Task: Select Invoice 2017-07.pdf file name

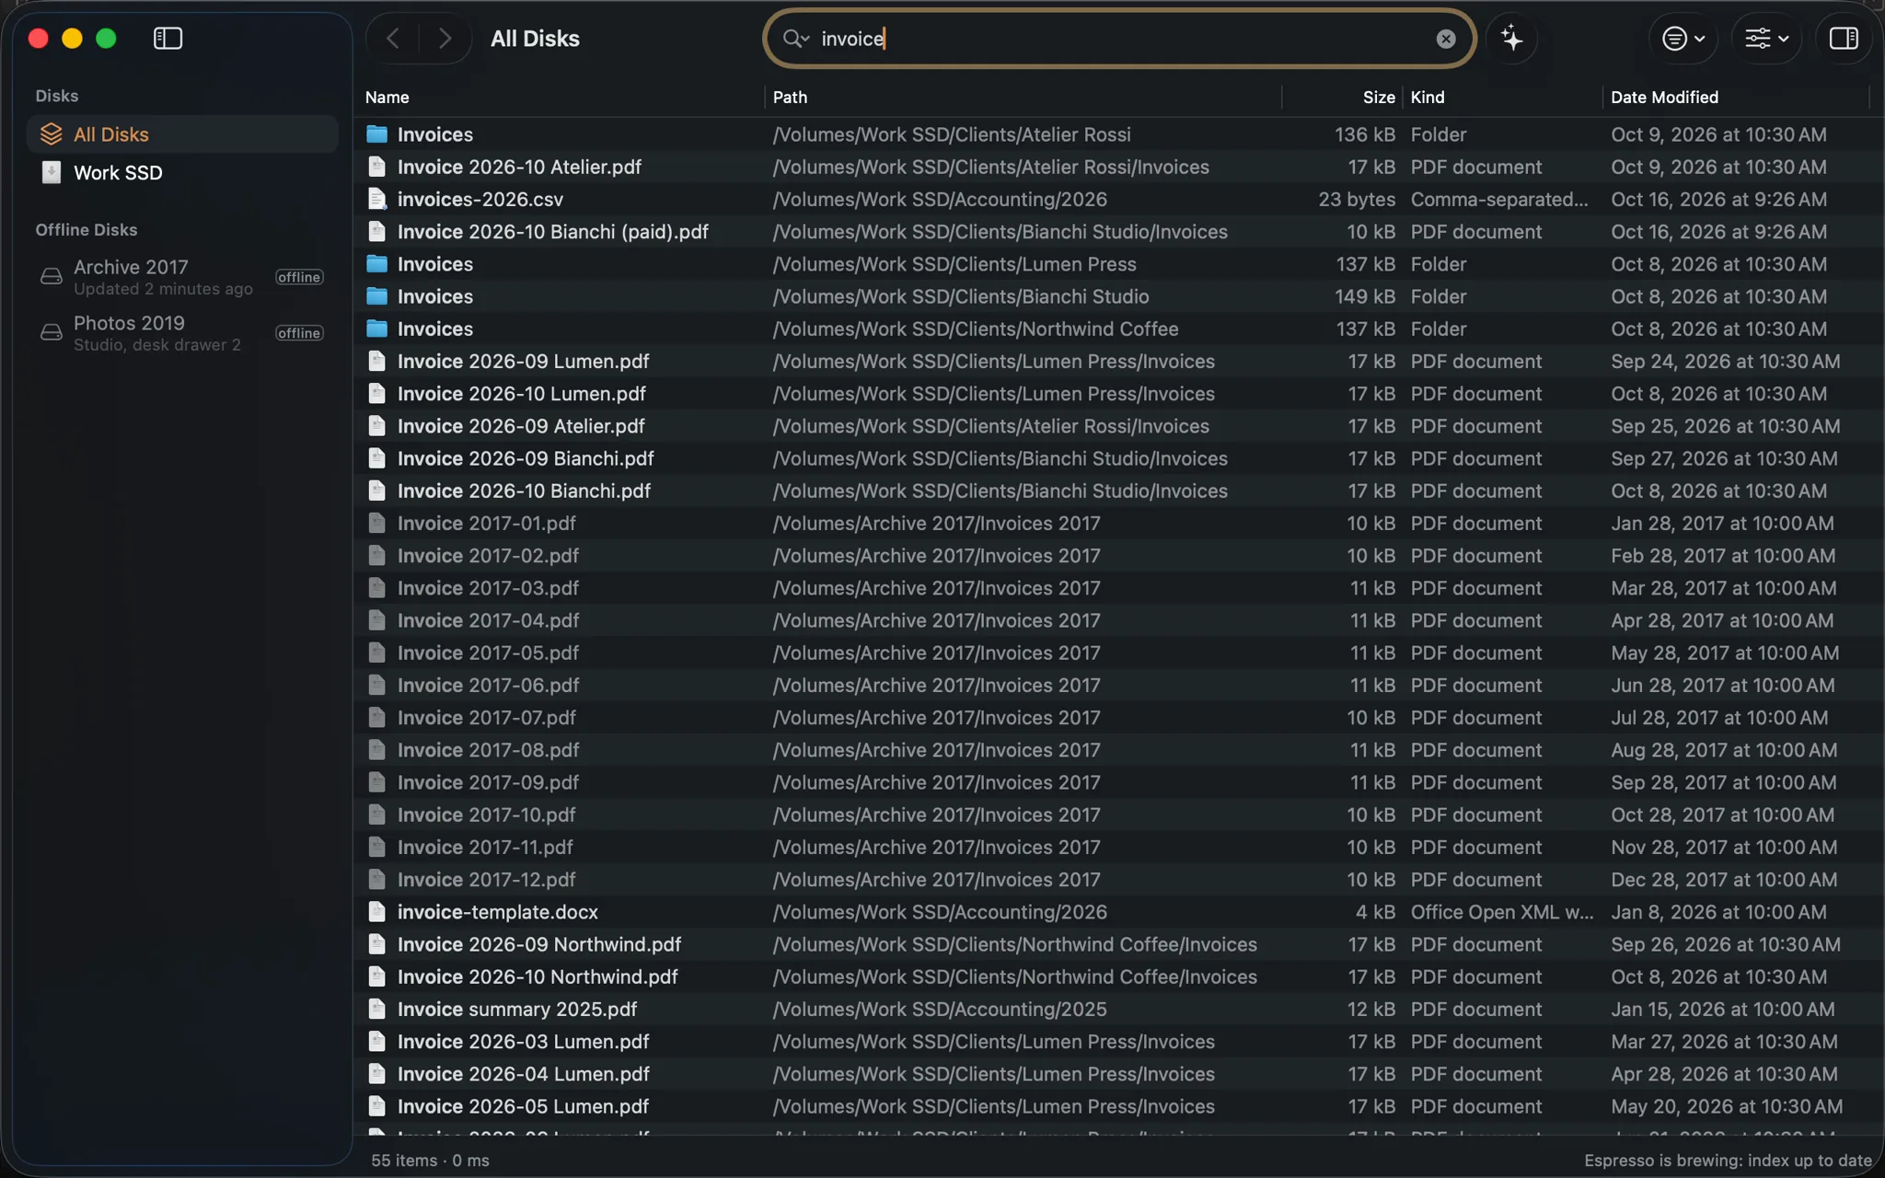Action: (x=486, y=718)
